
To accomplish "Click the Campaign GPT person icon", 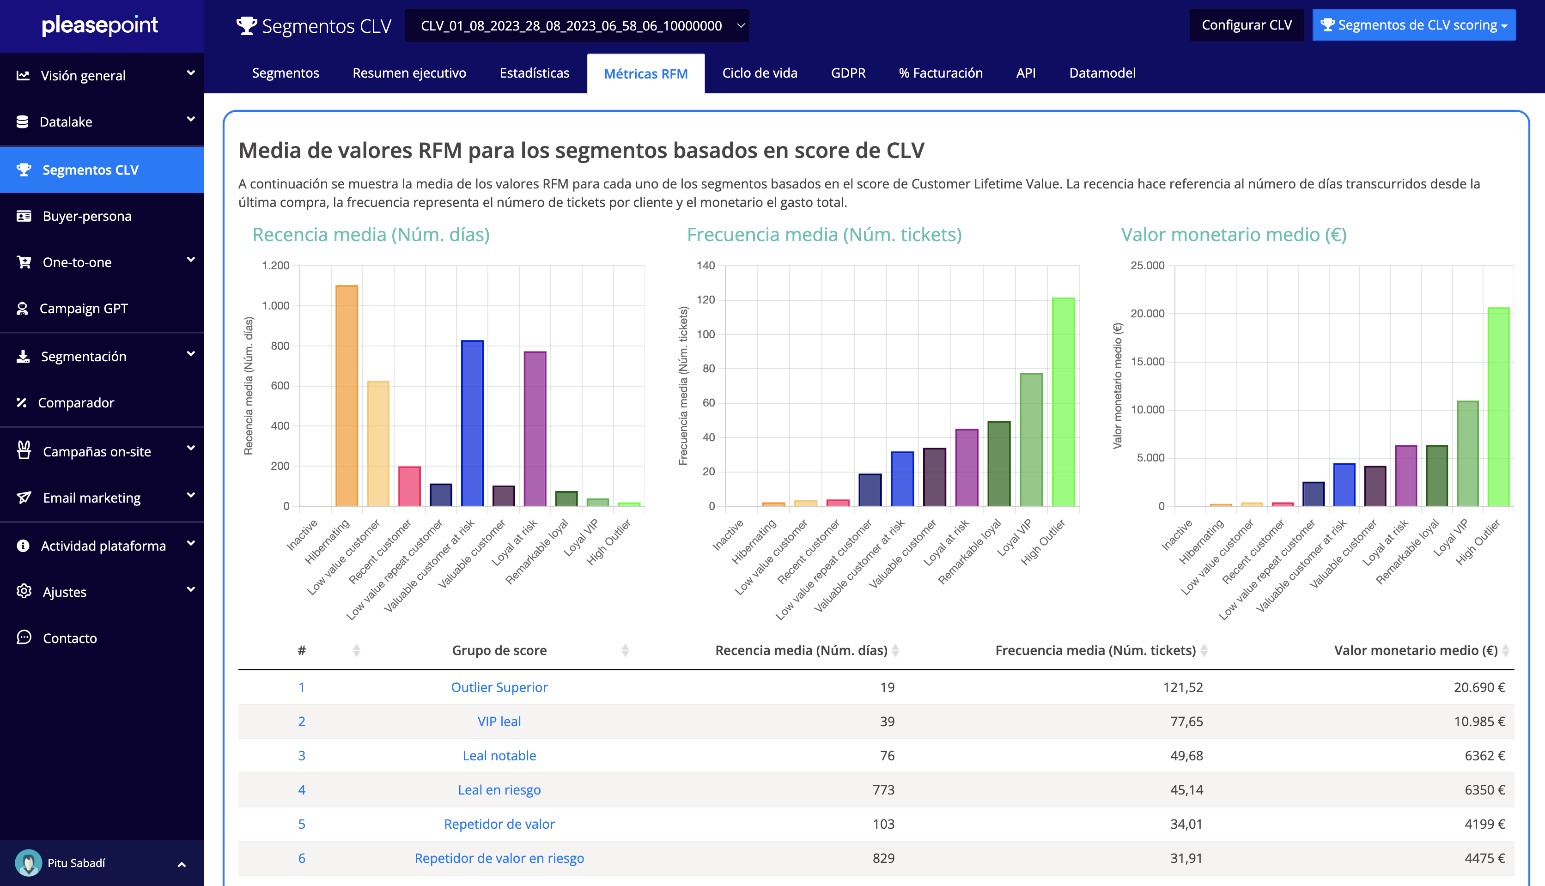I will [x=23, y=309].
